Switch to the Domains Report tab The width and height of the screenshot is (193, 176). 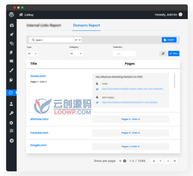tap(86, 25)
